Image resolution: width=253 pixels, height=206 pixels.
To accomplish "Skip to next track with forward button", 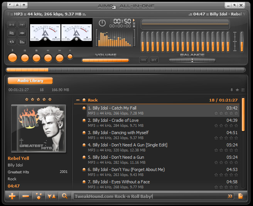I will pyautogui.click(x=60, y=58).
